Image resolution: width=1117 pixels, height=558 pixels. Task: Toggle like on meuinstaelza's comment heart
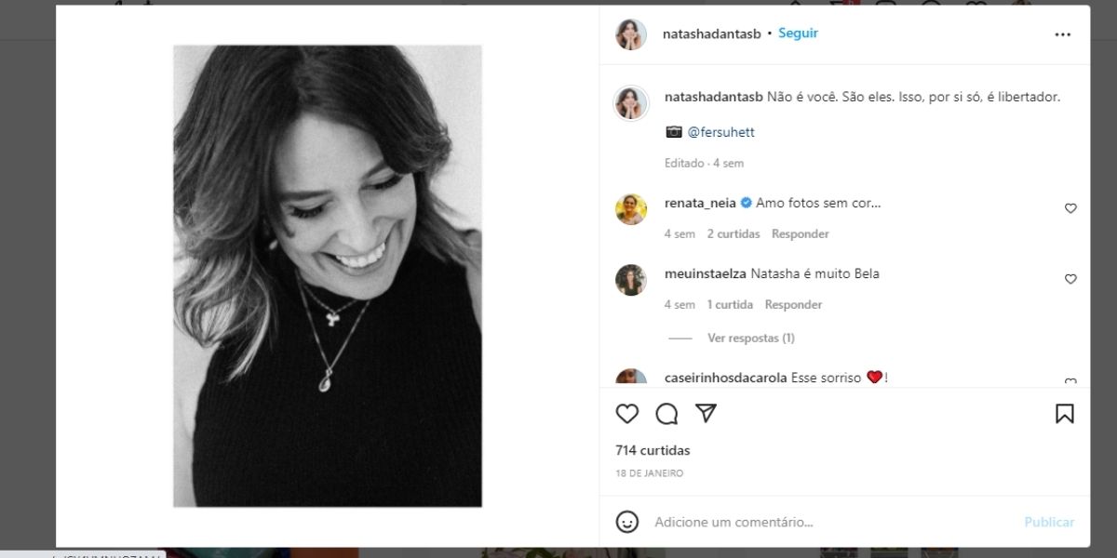(x=1070, y=279)
